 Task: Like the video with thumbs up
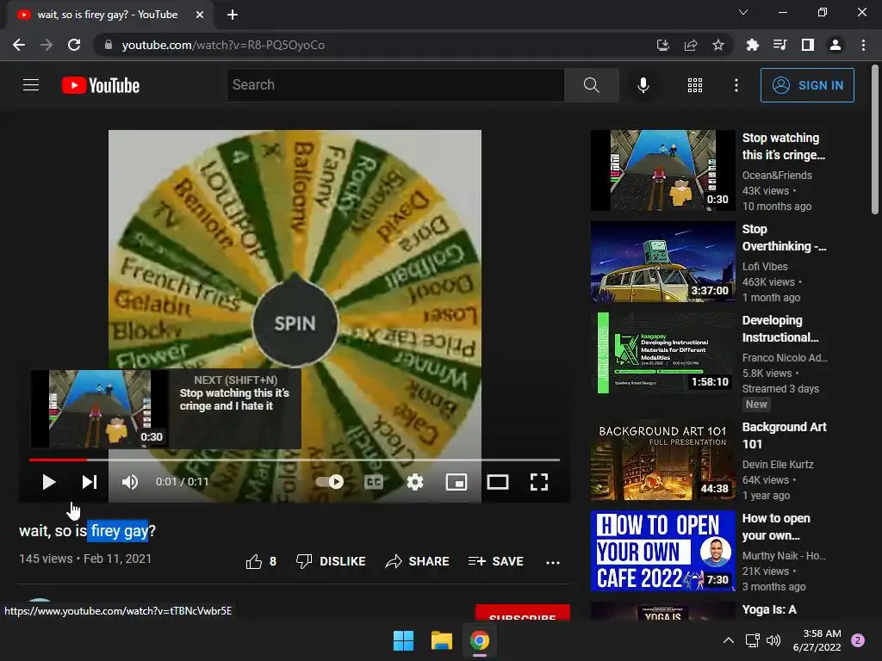[261, 561]
